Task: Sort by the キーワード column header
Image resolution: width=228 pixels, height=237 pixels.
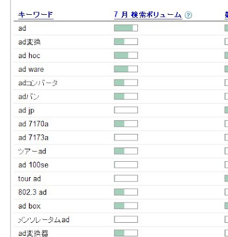Action: pos(36,15)
